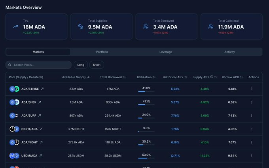Open ADA/SURF pool external link arrow
Image resolution: width=269 pixels, height=168 pixels.
pos(40,115)
